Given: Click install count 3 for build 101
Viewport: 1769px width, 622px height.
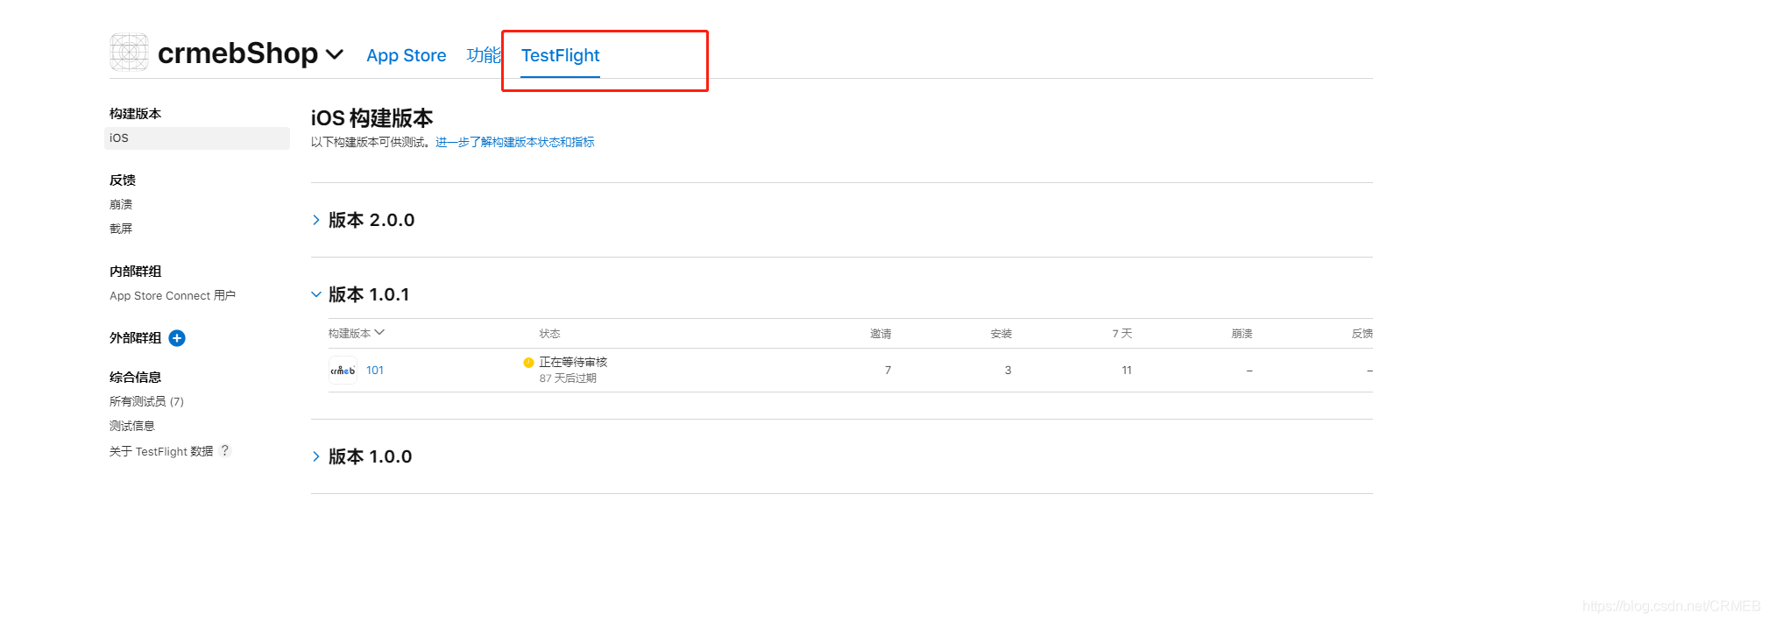Looking at the screenshot, I should point(1008,371).
